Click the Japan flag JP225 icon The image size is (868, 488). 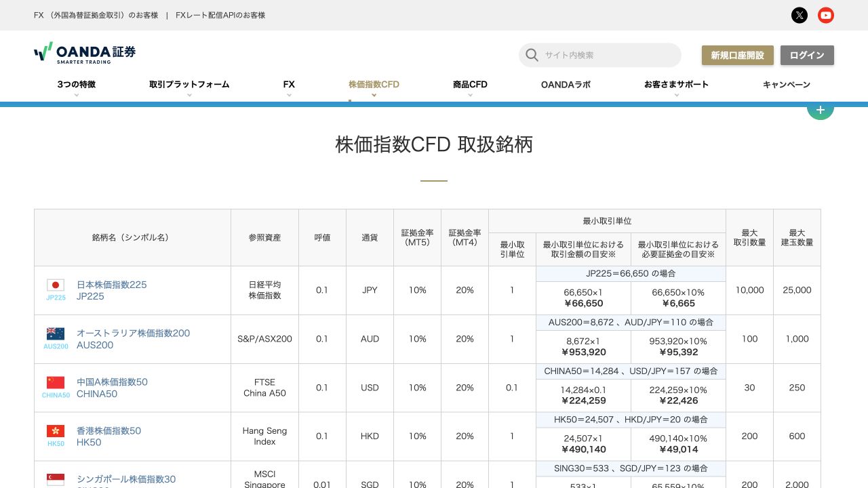pos(56,289)
